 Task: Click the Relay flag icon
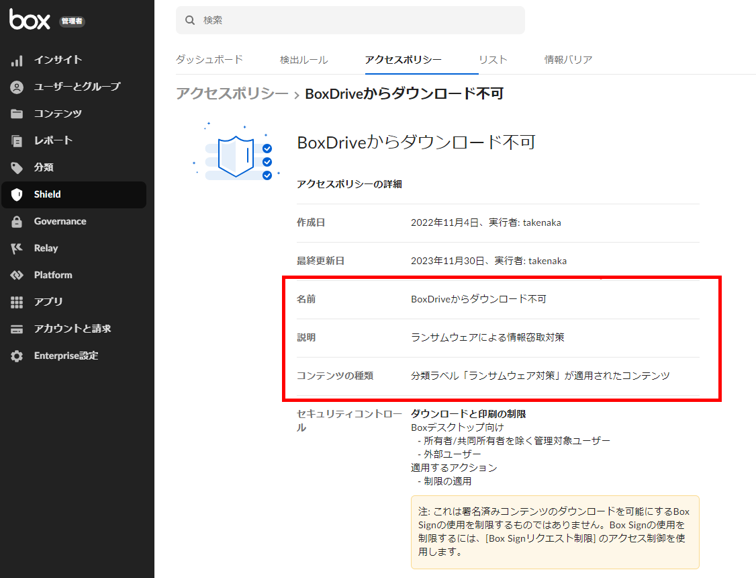point(17,249)
